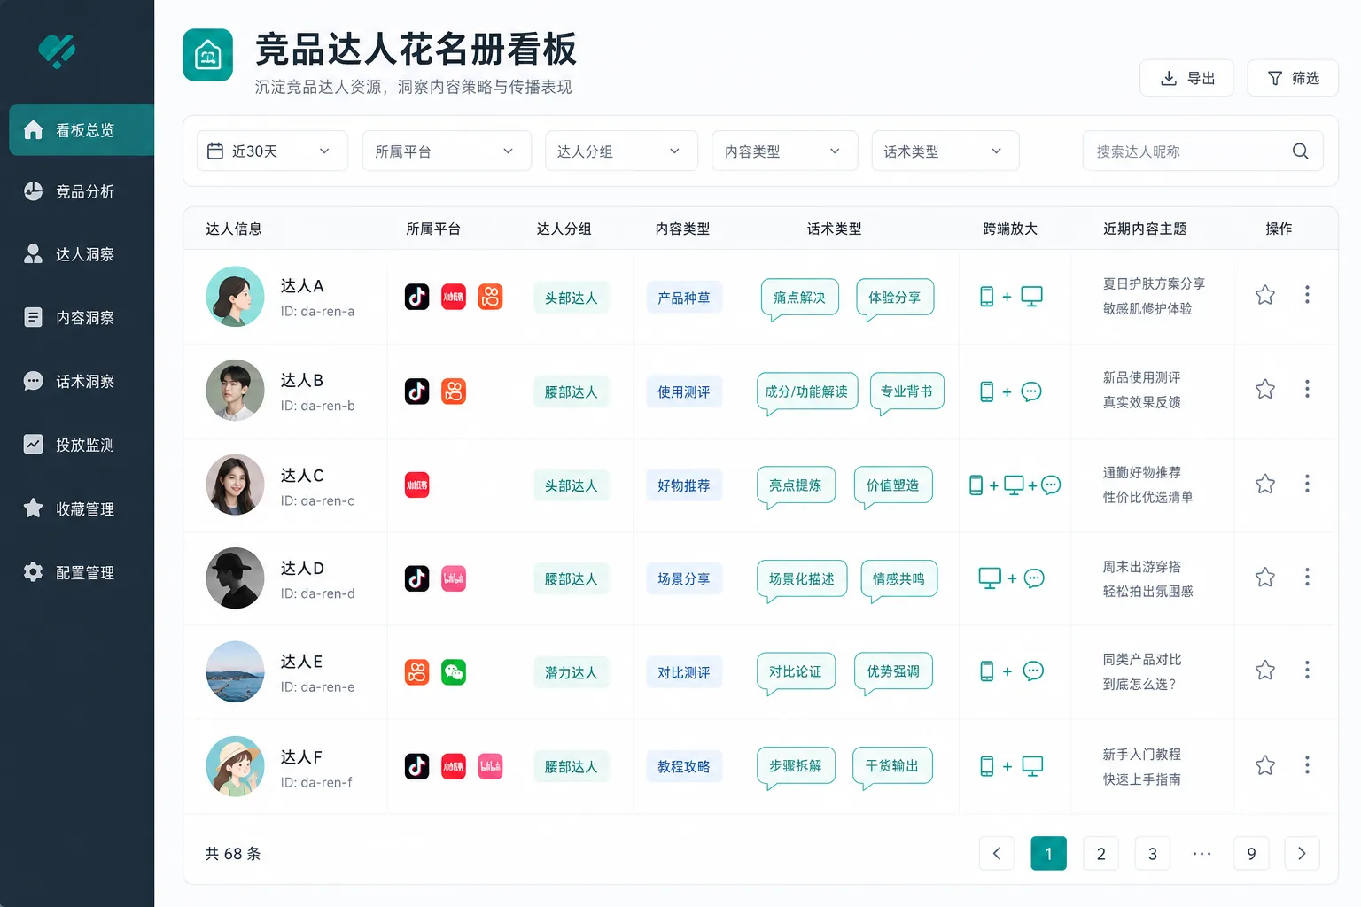The width and height of the screenshot is (1361, 907).
Task: Open the 近30天 date range dropdown
Action: pyautogui.click(x=272, y=151)
